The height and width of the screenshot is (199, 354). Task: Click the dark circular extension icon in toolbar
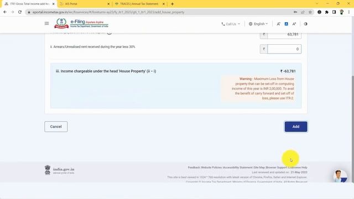coord(319,12)
